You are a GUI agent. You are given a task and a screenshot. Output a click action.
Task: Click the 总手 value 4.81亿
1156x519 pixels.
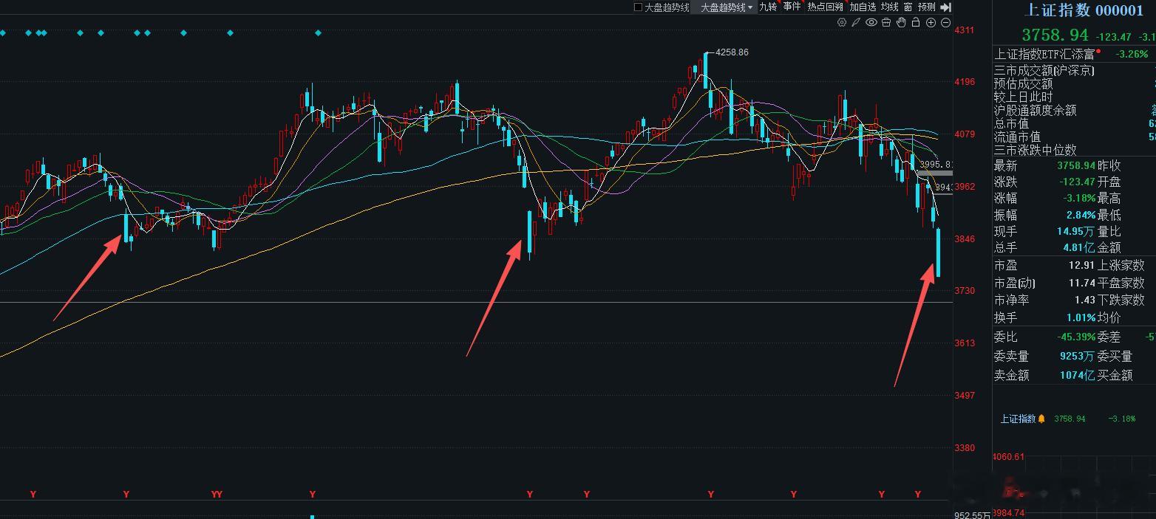[1079, 248]
